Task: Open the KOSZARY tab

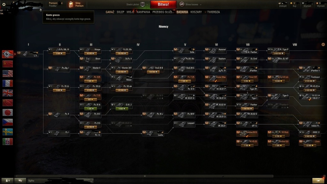Action: [x=196, y=12]
